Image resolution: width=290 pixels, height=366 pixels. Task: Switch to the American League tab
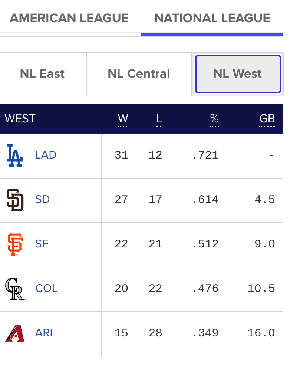[x=69, y=18]
